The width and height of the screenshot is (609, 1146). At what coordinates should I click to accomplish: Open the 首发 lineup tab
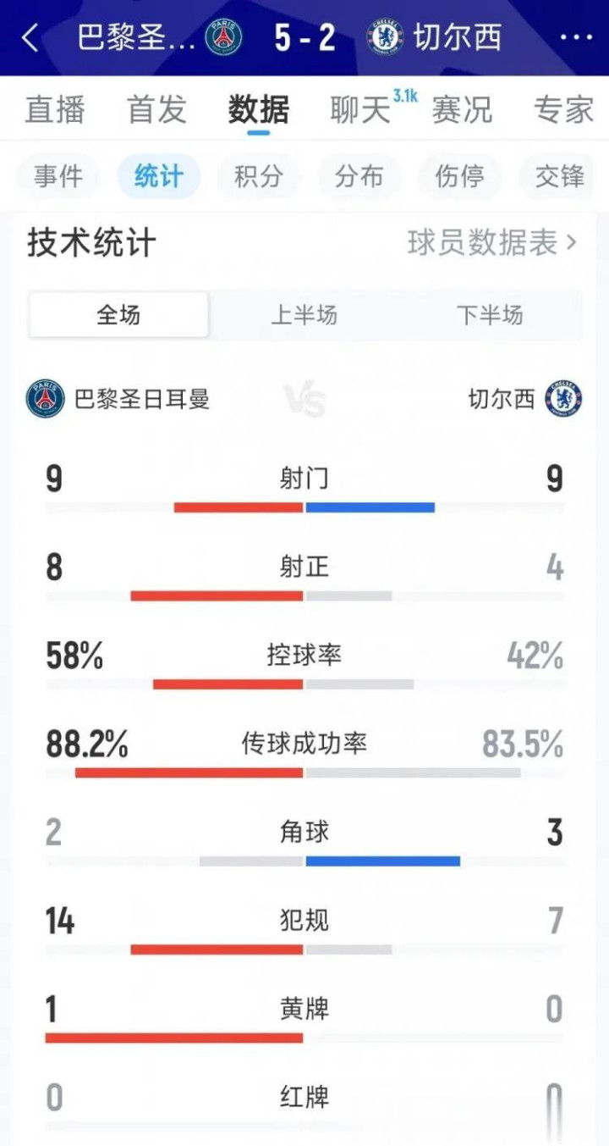pos(156,110)
